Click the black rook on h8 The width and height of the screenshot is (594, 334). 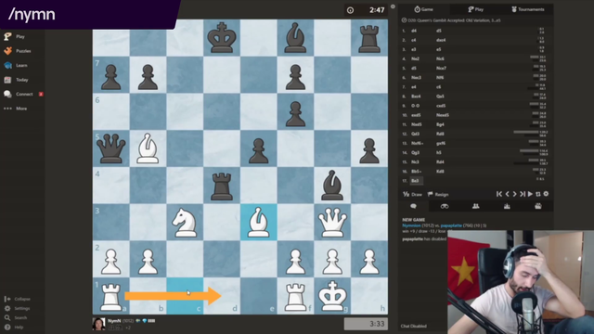[369, 38]
